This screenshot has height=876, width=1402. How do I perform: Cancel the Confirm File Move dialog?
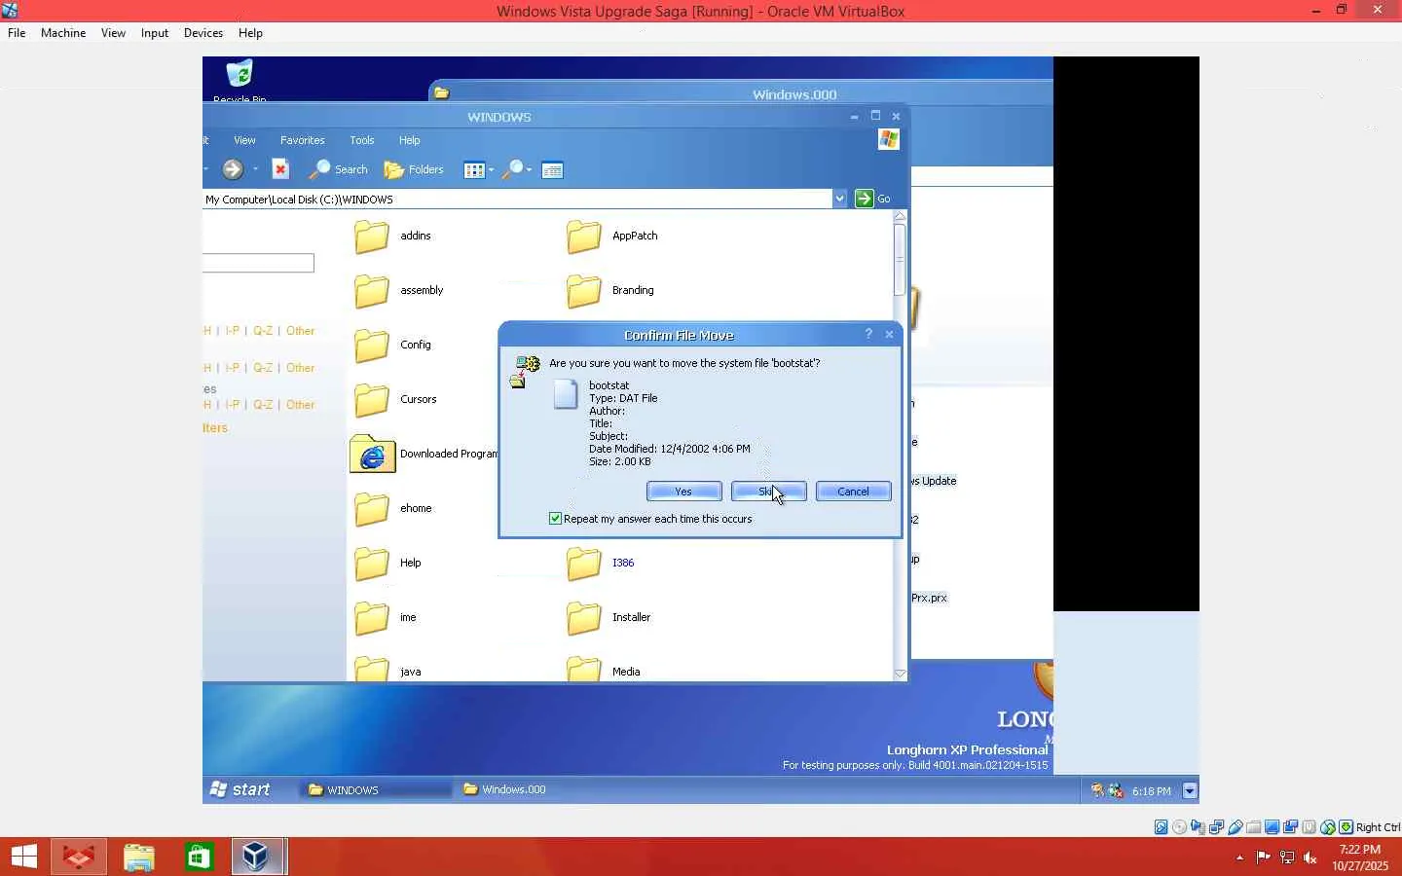point(854,492)
